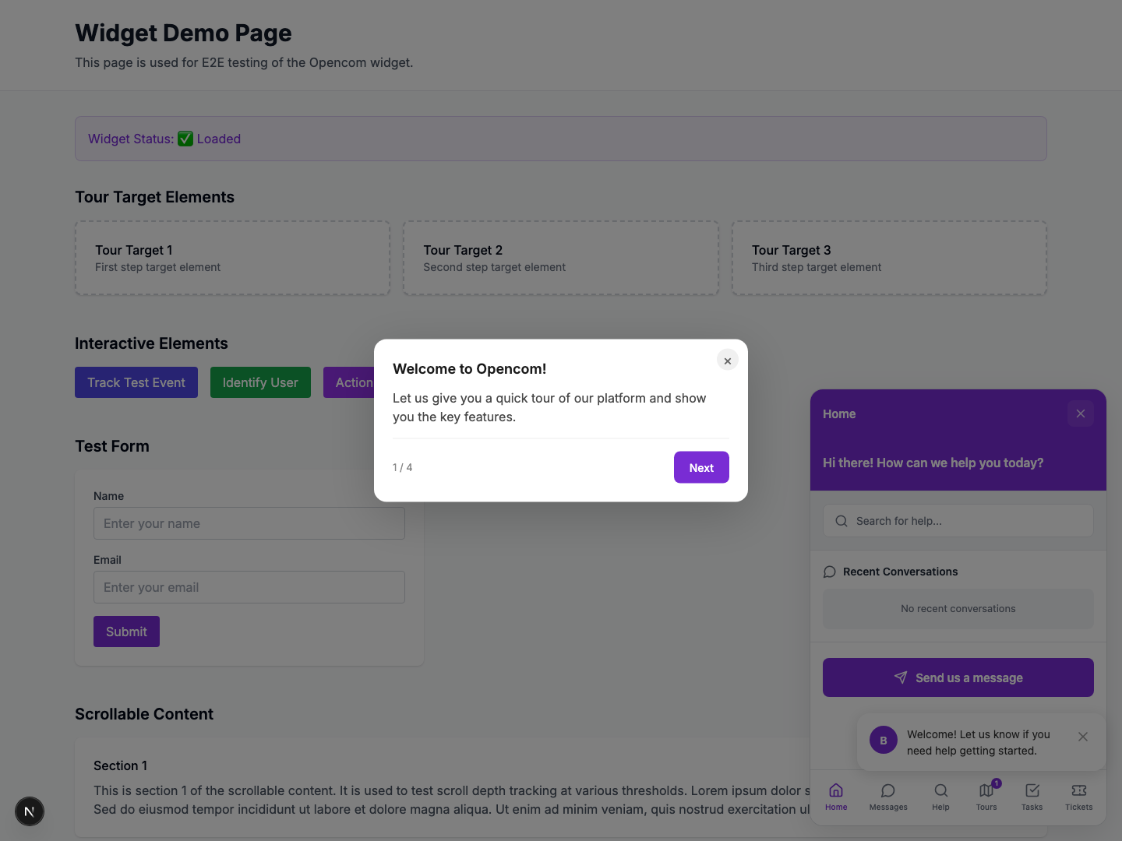Viewport: 1122px width, 841px height.
Task: Open the Tours tab with notification badge
Action: point(986,790)
